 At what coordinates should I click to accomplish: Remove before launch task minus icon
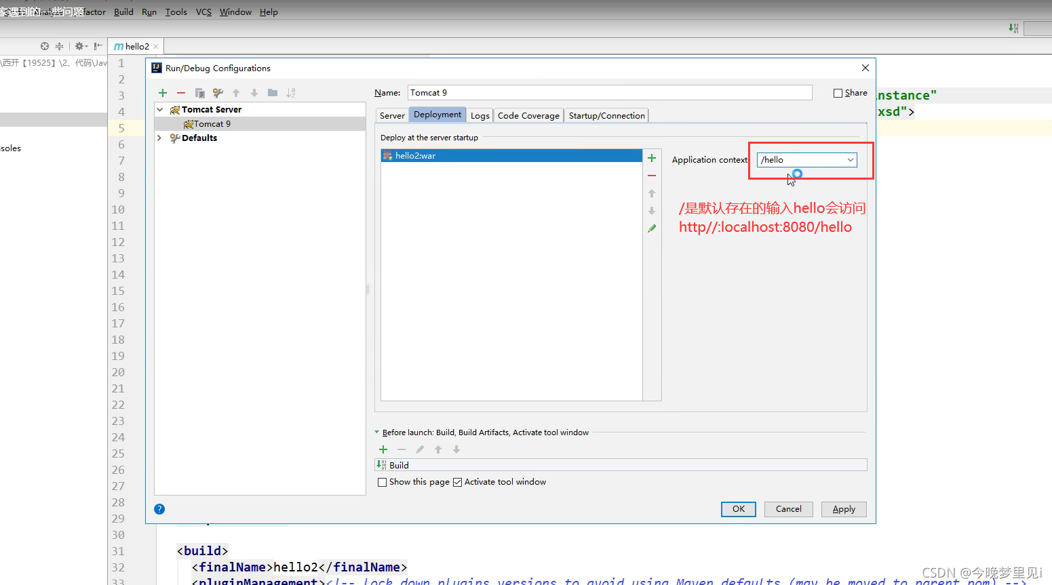coord(402,449)
